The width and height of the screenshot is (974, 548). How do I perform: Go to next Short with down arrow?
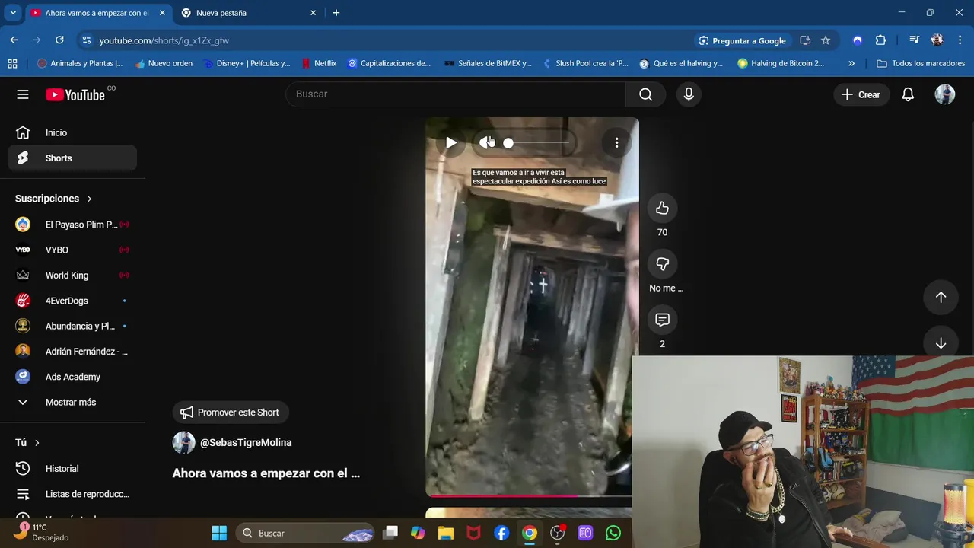coord(941,343)
